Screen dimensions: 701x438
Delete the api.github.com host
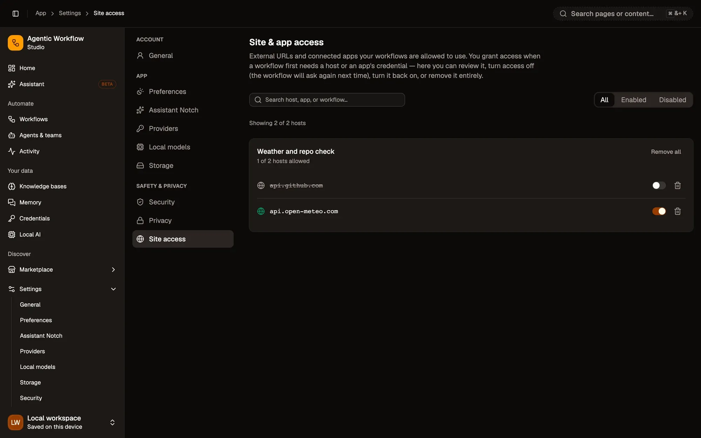point(678,185)
